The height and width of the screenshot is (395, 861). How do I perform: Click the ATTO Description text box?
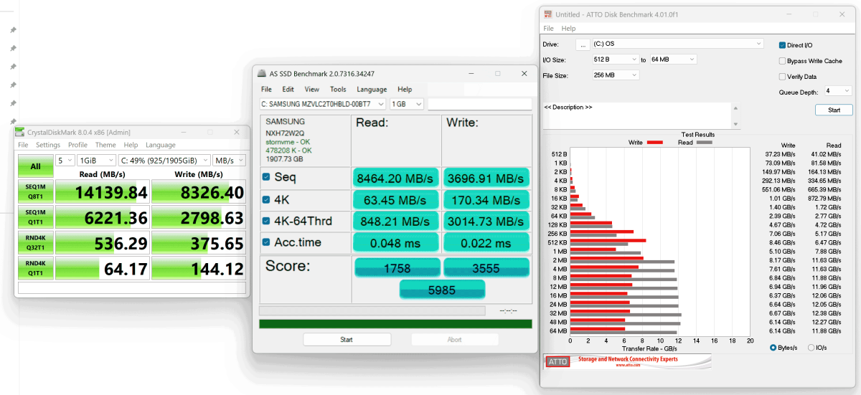[x=636, y=116]
